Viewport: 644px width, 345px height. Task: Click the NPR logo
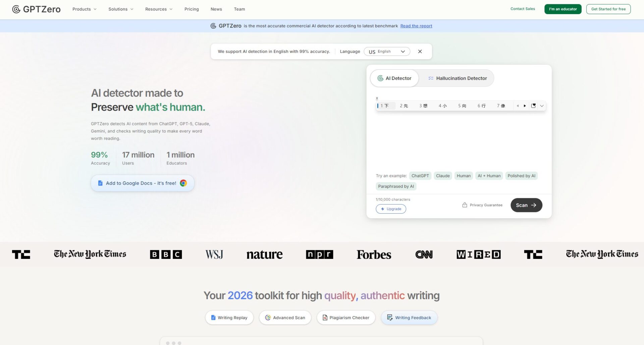coord(319,255)
